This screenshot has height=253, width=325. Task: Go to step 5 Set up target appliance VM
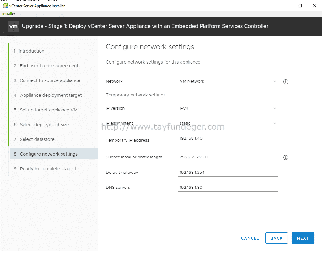46,110
